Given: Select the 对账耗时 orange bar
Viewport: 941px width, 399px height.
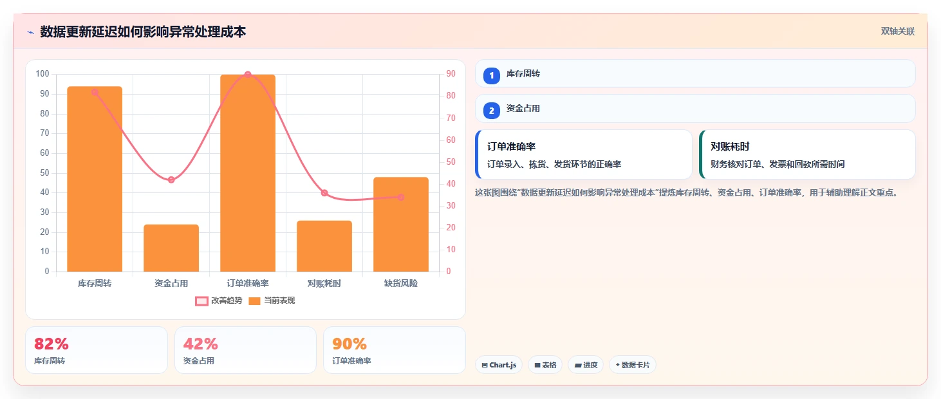Looking at the screenshot, I should [324, 246].
